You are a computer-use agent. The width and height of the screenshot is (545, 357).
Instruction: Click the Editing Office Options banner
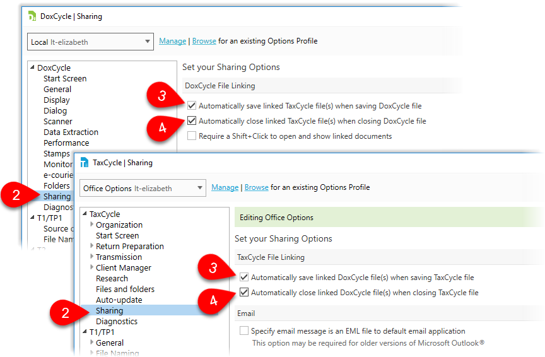point(389,217)
